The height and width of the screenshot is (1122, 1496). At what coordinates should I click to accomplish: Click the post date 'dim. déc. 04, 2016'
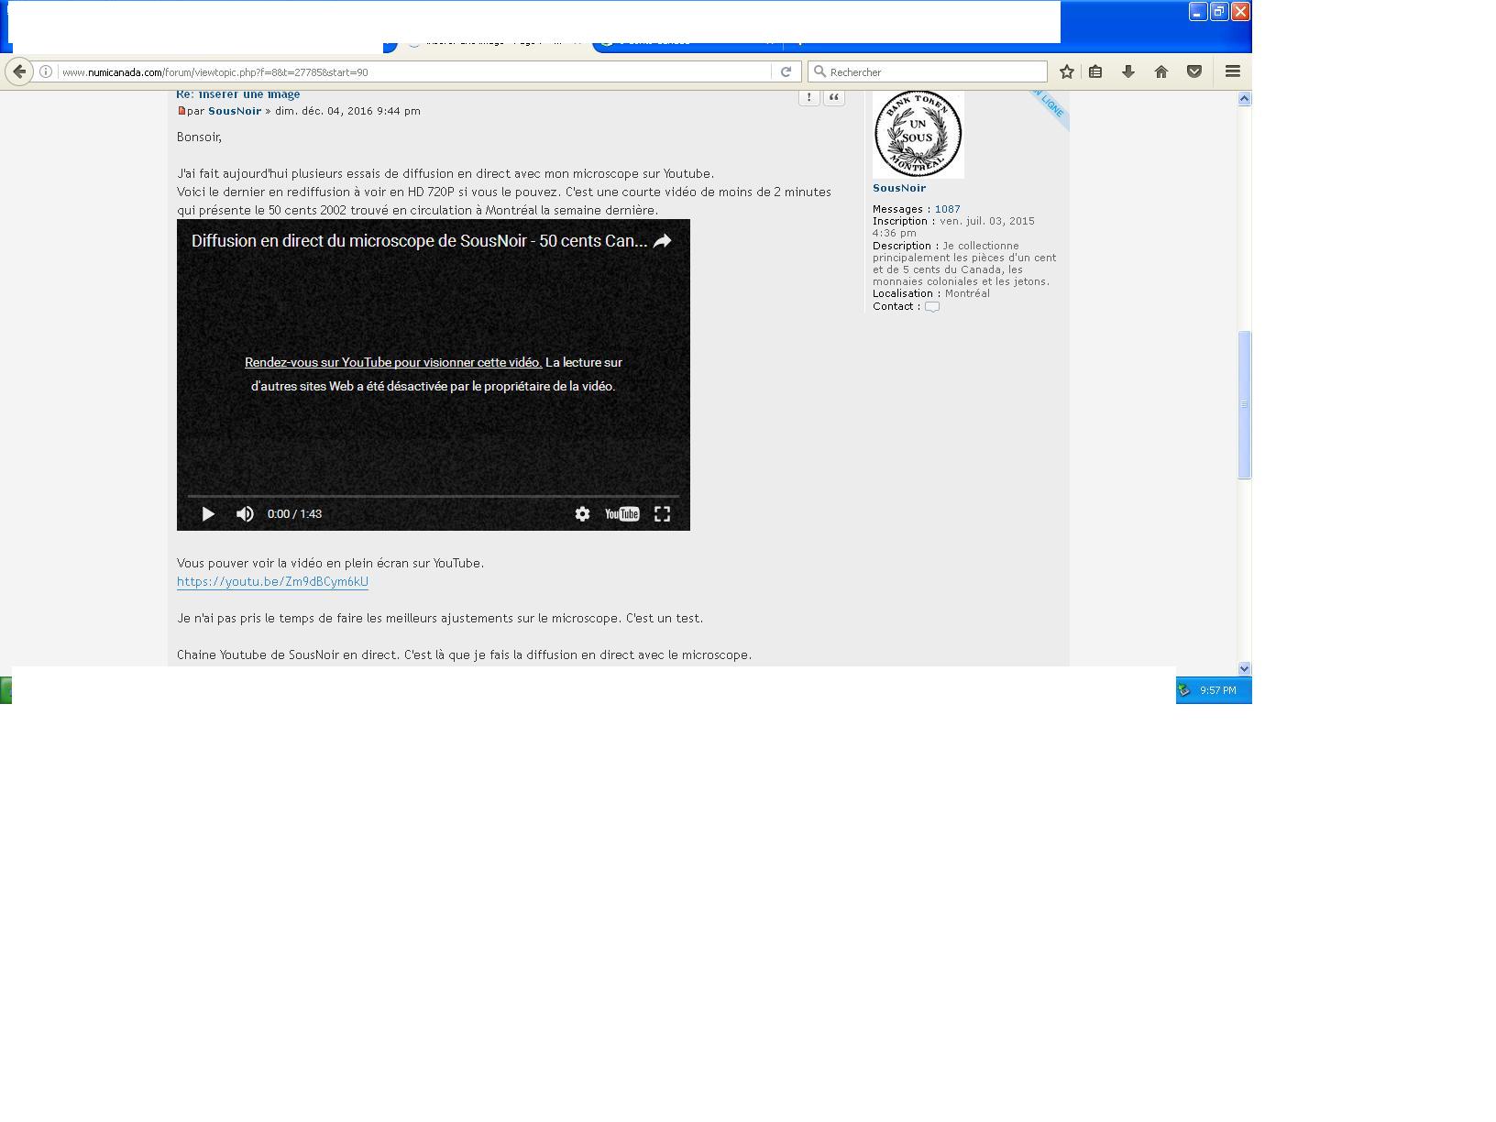click(x=324, y=111)
